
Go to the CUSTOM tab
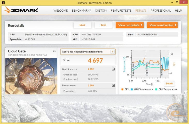tap(101, 11)
